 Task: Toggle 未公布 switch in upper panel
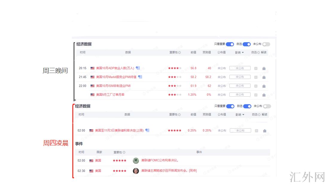(x=266, y=44)
